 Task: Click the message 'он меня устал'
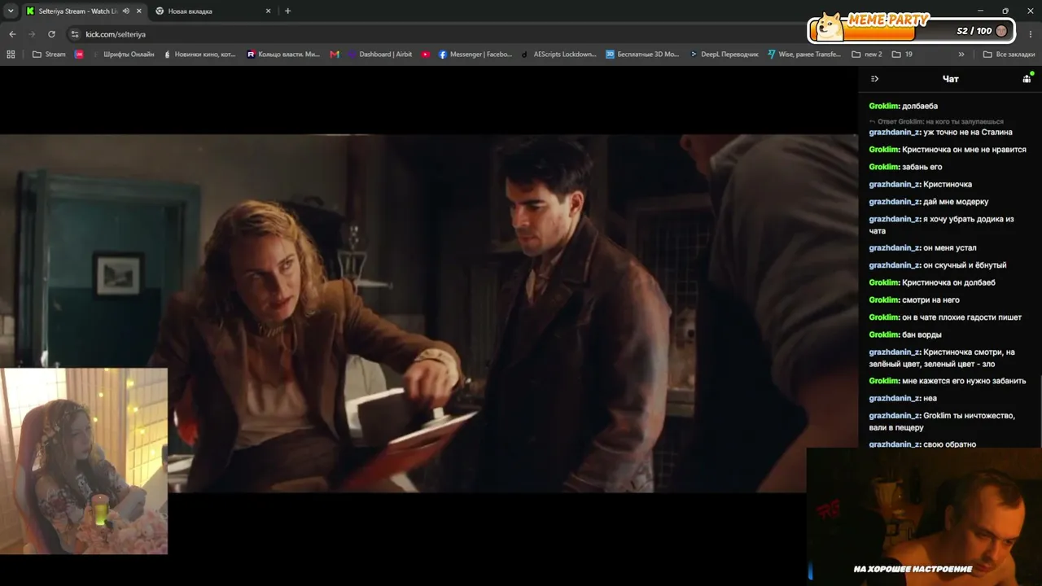(950, 248)
